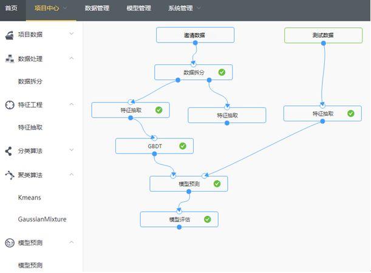Click the 项目数据 sidebar icon
The height and width of the screenshot is (273, 371).
point(10,35)
